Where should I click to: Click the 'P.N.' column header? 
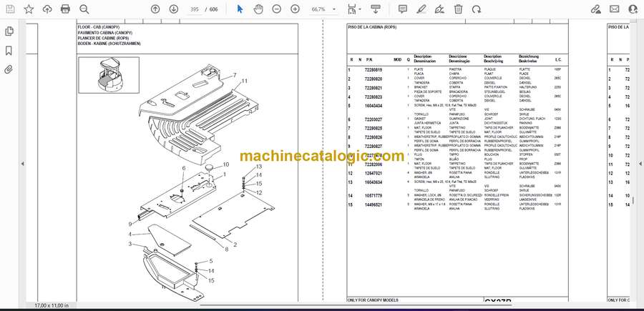(x=369, y=60)
